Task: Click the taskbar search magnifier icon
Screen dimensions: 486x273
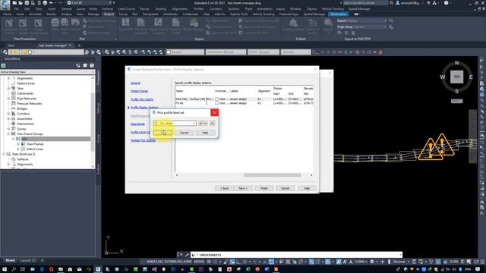Action: 14,269
